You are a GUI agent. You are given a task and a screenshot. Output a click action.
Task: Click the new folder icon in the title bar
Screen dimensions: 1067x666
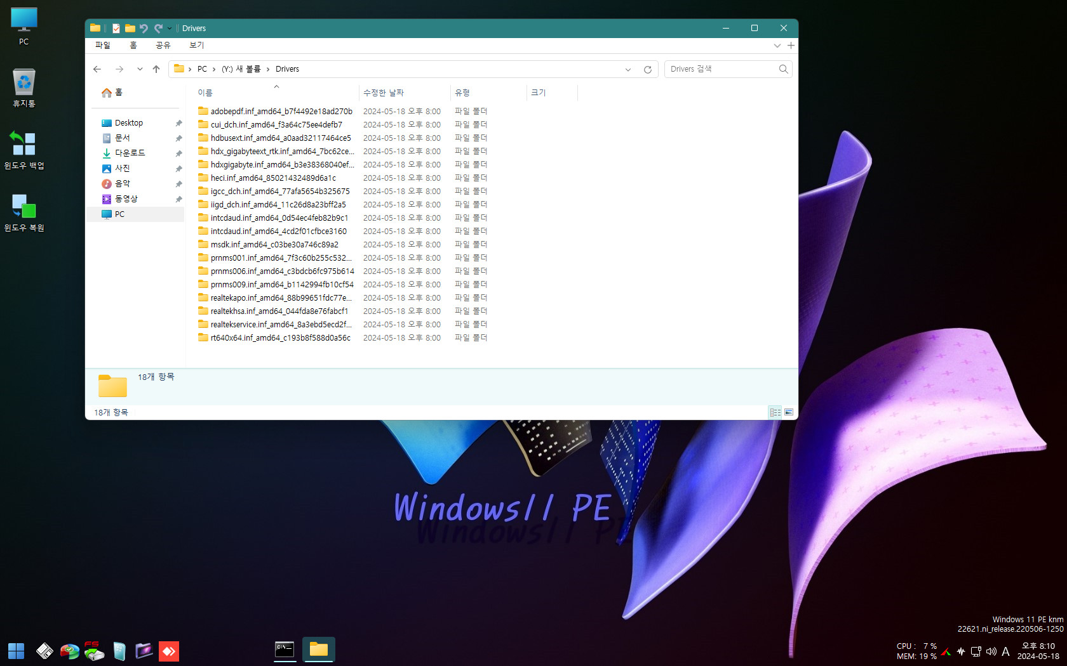(x=130, y=28)
